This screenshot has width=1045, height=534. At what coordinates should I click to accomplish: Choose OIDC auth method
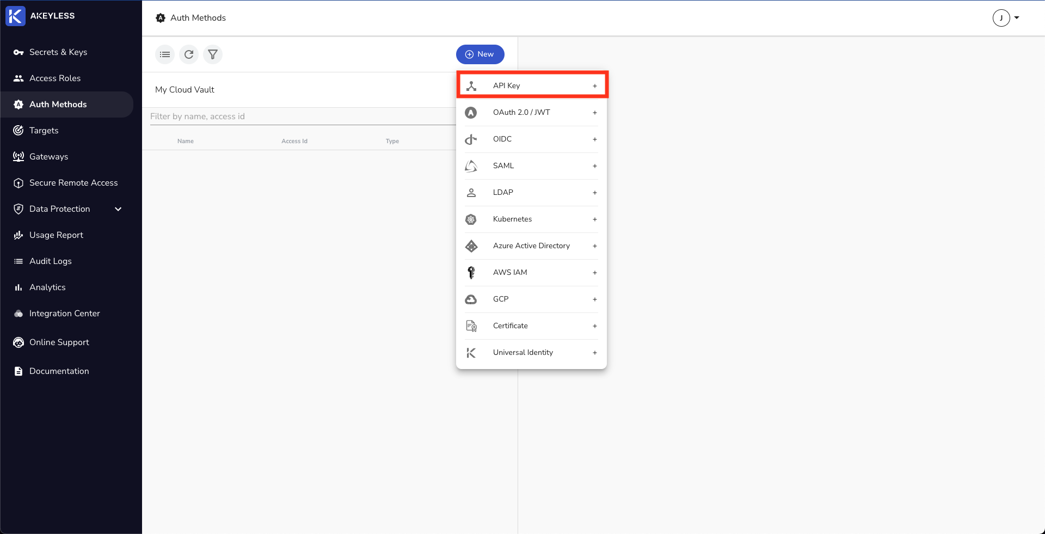point(532,139)
